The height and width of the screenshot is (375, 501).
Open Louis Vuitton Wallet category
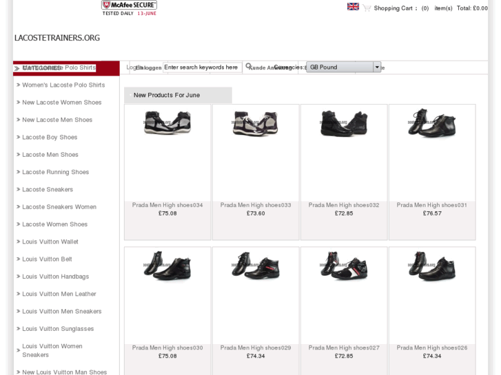(x=50, y=242)
